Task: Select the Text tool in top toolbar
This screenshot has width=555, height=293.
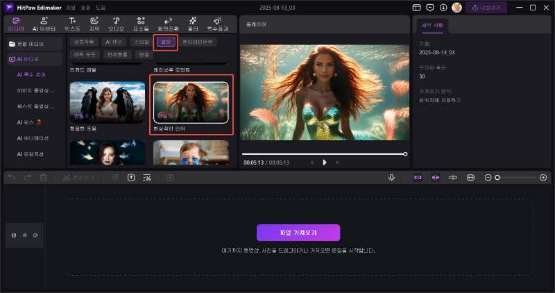Action: [x=72, y=24]
